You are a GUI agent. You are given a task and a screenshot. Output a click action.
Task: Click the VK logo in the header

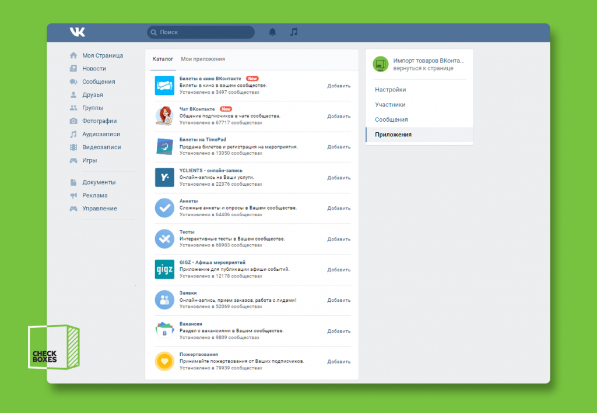click(x=78, y=32)
